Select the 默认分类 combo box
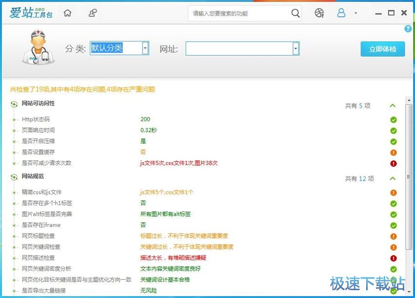The width and height of the screenshot is (415, 298). tap(119, 48)
